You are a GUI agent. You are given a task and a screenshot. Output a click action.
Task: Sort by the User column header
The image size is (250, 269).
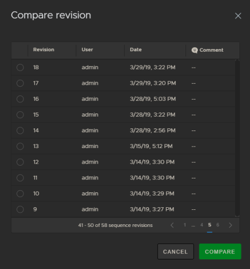coord(87,50)
